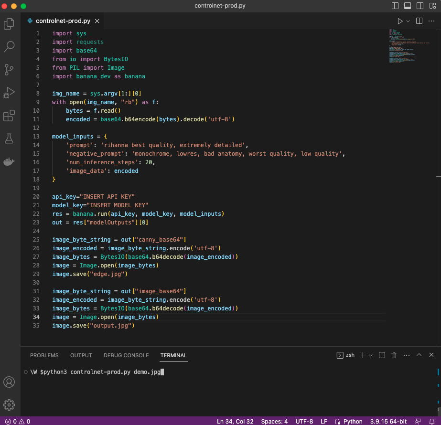Toggle the bottom panel layout button
The height and width of the screenshot is (425, 441).
coord(408,6)
